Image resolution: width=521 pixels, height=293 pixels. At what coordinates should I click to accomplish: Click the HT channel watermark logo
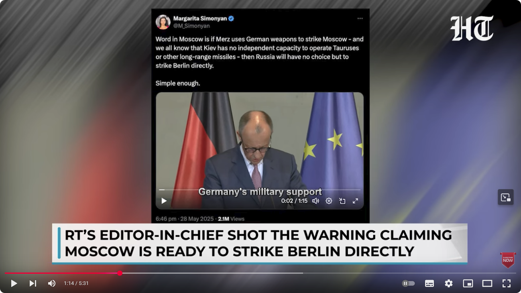click(x=472, y=28)
